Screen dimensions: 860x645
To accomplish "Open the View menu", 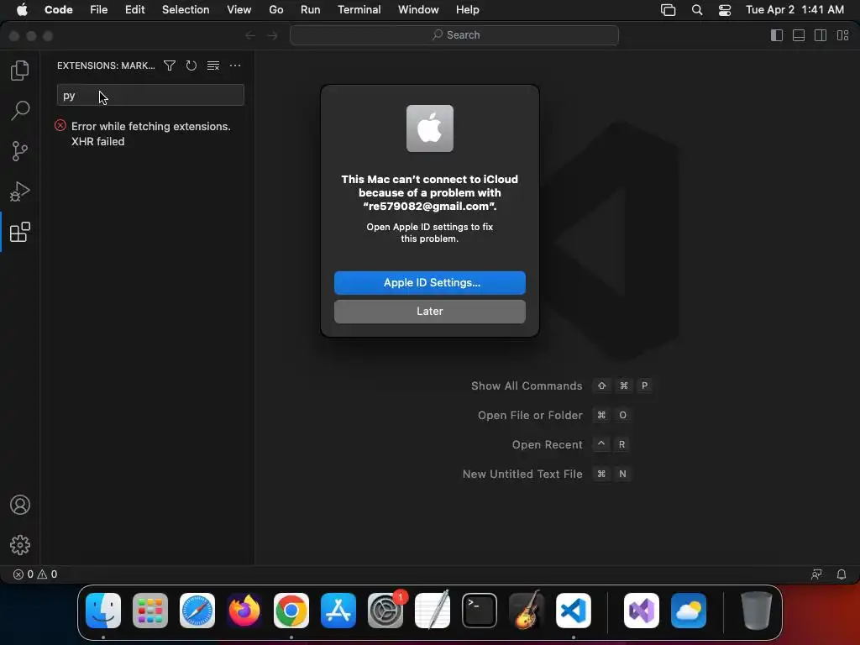I will coord(239,10).
